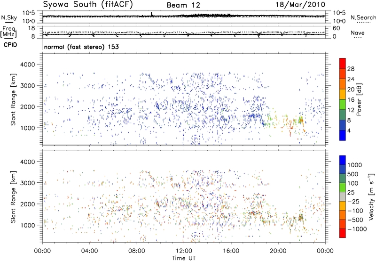Click the "Time UT" axis label

(x=183, y=258)
